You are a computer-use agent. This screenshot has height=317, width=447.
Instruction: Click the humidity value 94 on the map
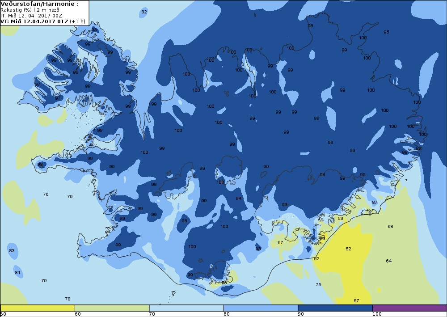point(239,198)
